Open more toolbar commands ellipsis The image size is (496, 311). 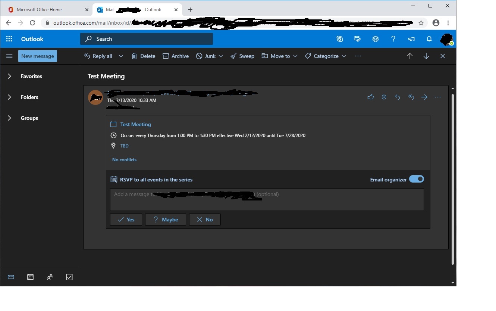[358, 56]
